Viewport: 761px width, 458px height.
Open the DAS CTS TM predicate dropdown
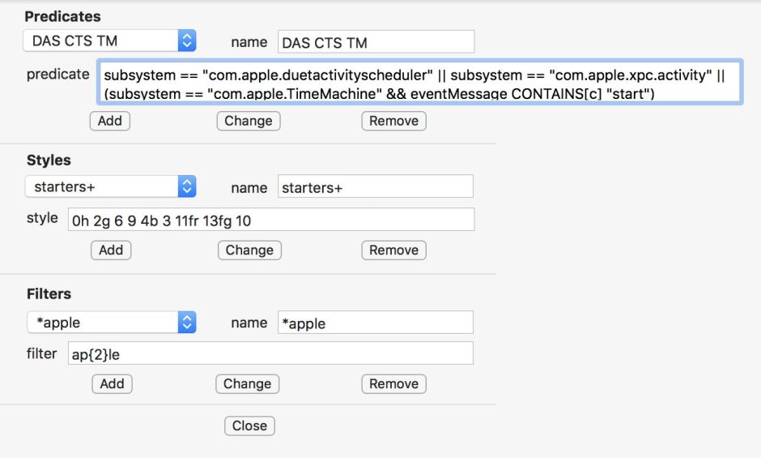(x=109, y=41)
